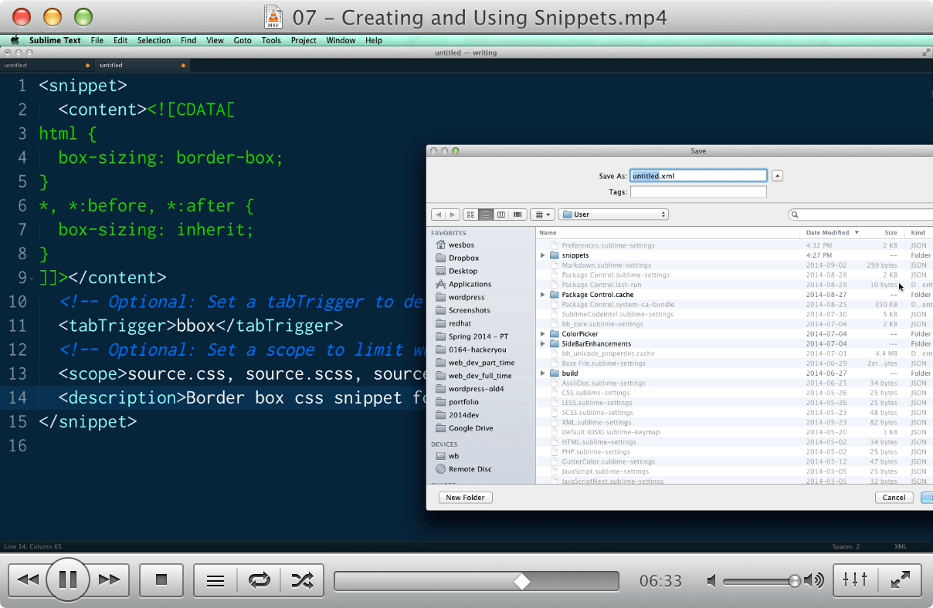
Task: Cancel the save dialog
Action: (894, 498)
